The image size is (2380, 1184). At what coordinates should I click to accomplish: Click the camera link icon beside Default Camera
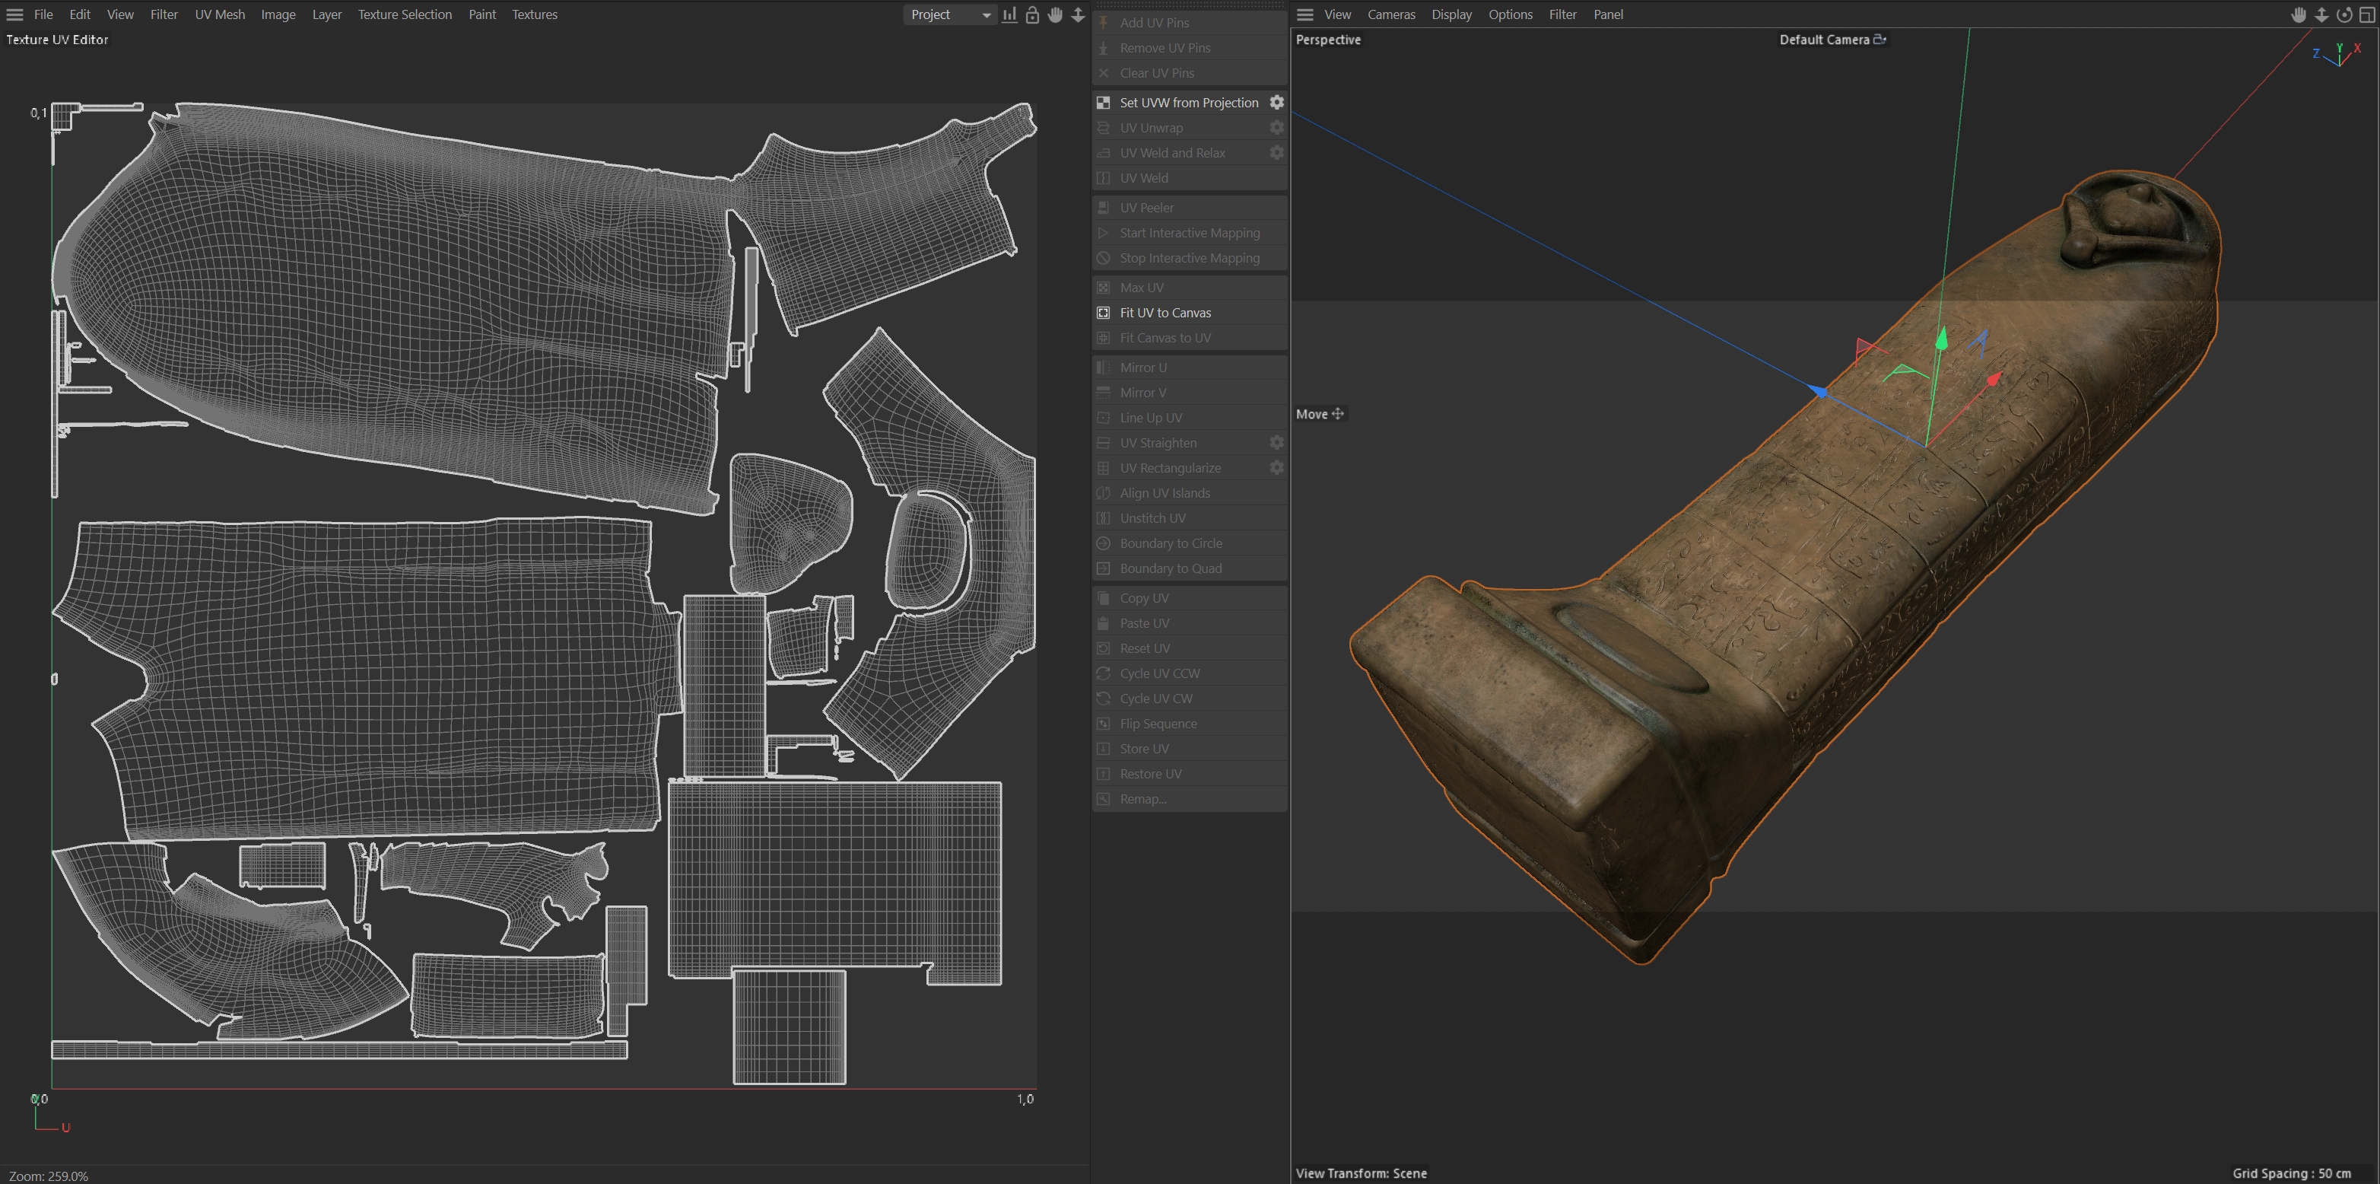1880,40
